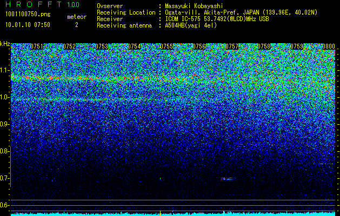Click the 0757 time marker
Screen dimensions: 340x216
[x=232, y=46]
